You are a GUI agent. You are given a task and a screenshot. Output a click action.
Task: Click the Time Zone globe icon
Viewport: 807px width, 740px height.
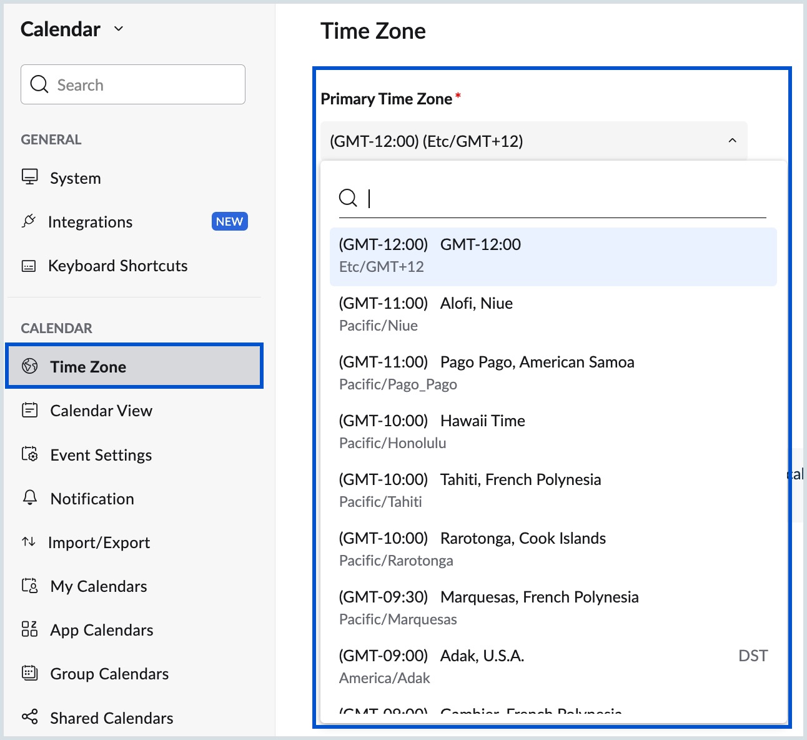click(29, 366)
